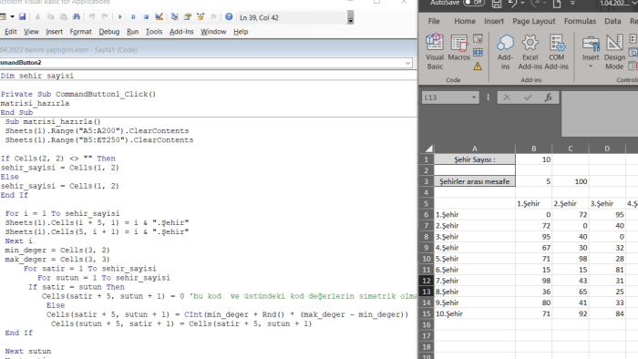Screen dimensions: 638x359
Task: Open Project Explorer from the VBA toolbar
Action: (x=175, y=16)
